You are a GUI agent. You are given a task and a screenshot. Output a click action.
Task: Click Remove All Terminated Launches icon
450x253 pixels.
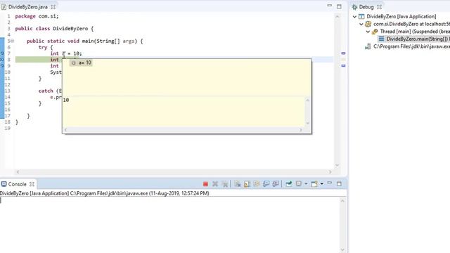coord(225,184)
